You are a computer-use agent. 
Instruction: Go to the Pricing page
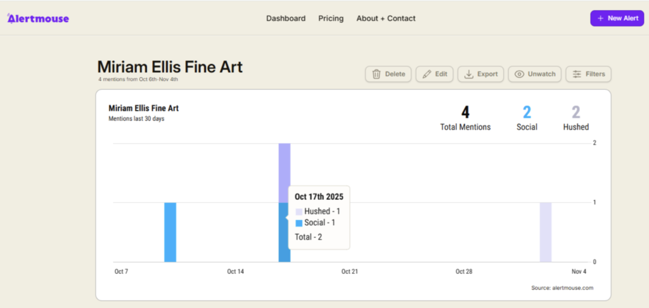coord(331,18)
